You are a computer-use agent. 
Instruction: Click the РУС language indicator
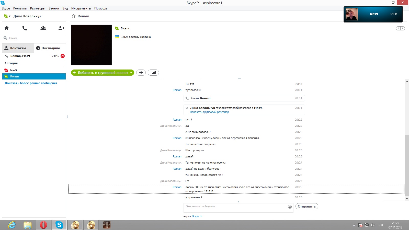(381, 225)
